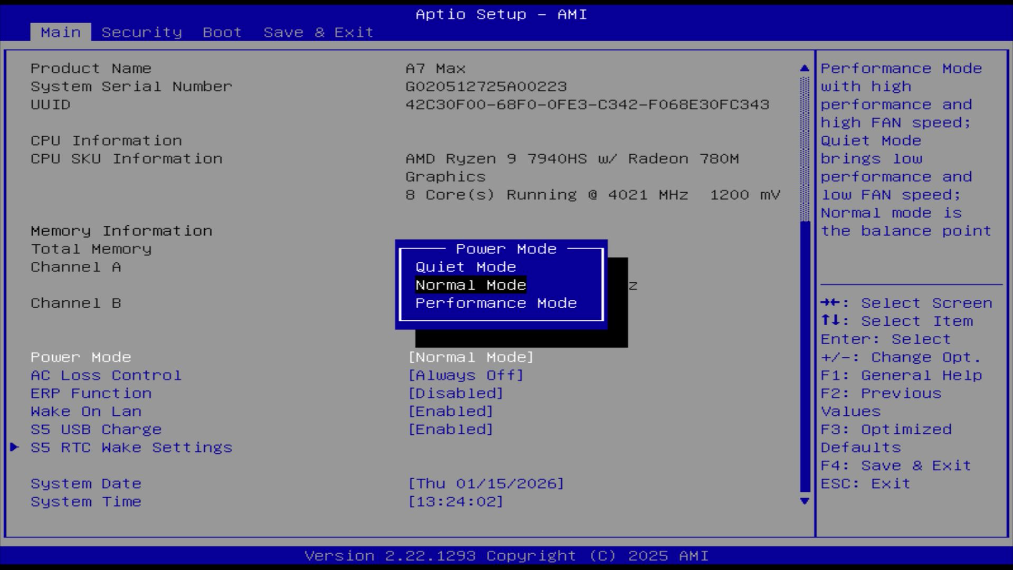Open the AC Loss Control value dropdown
Viewport: 1013px width, 570px height.
click(465, 375)
